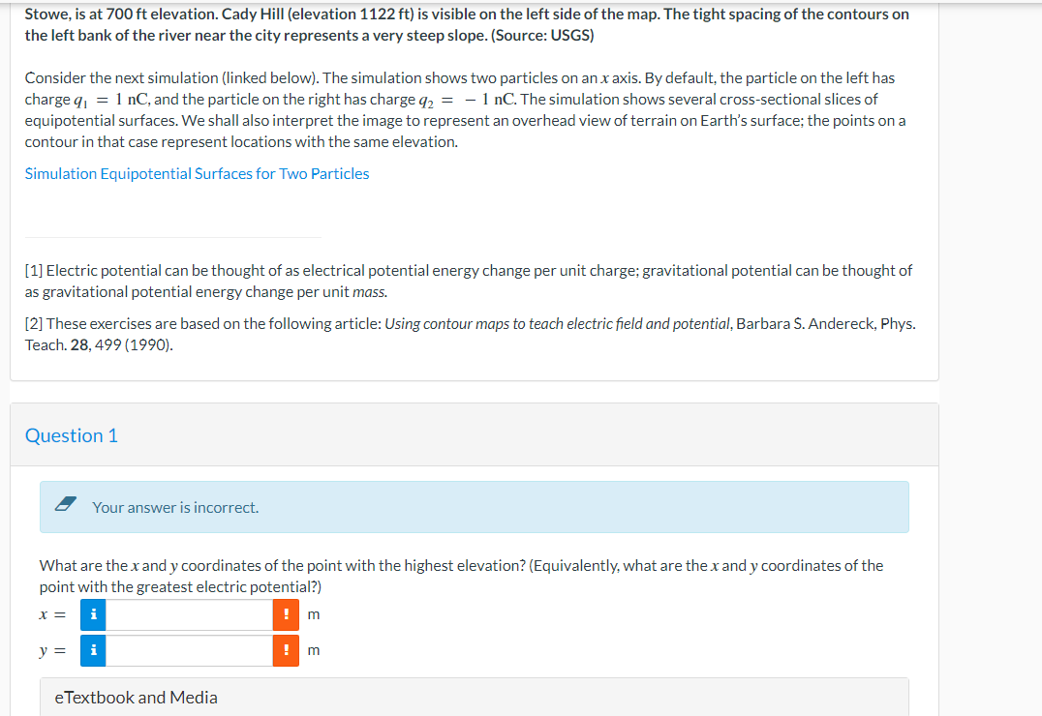Click the info icon beside the x input

coord(92,613)
